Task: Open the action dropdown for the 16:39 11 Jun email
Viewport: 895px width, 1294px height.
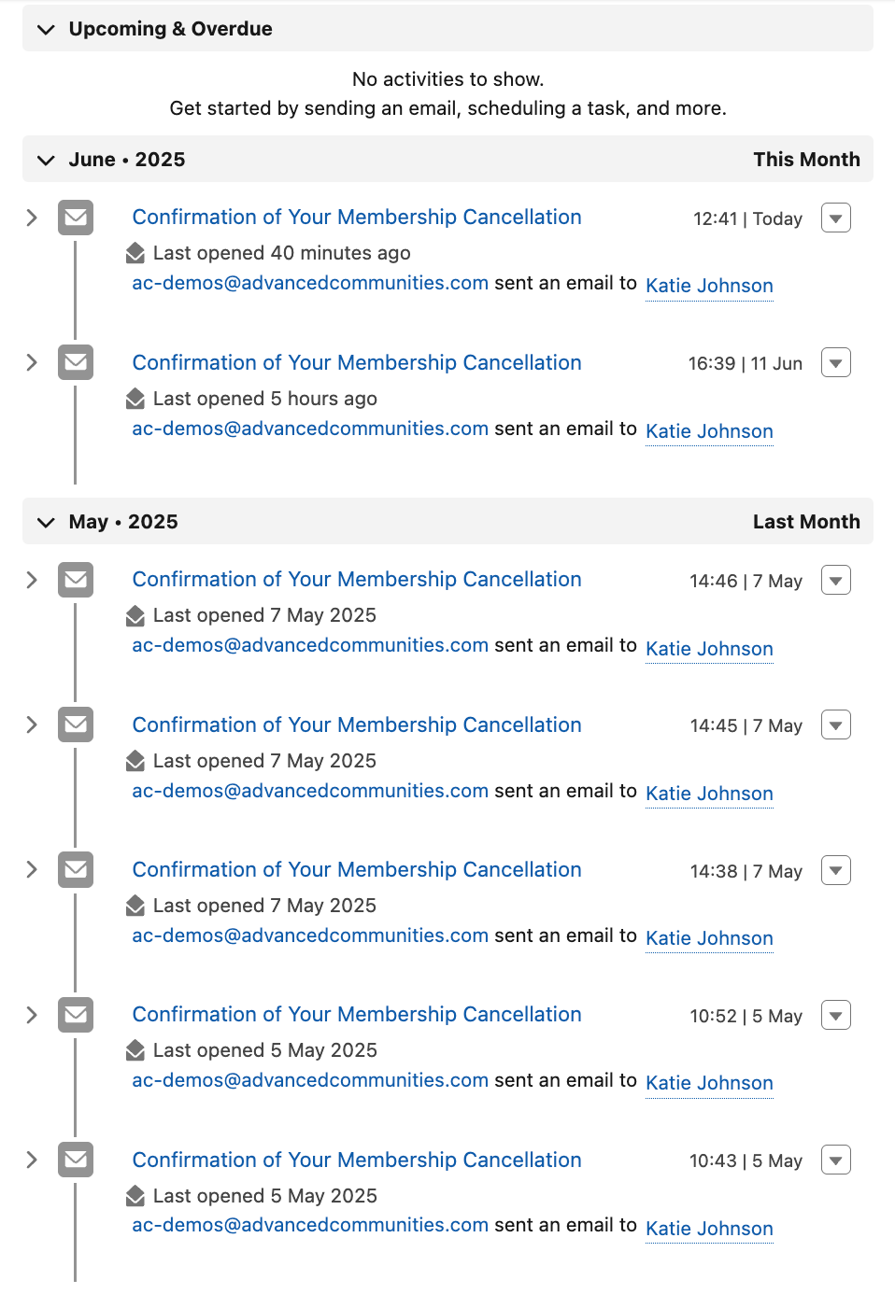Action: (836, 362)
